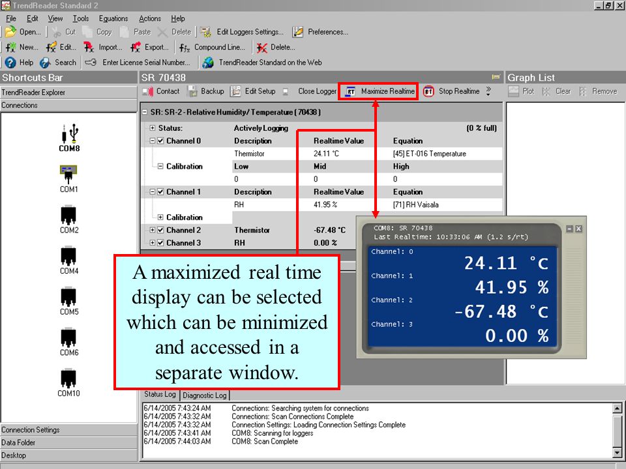Screen dimensions: 626x469
Task: Collapse the Channel 1 node
Action: 153,192
